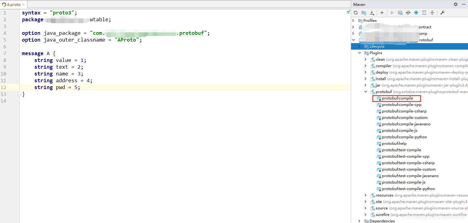Hide the Maven tool window
This screenshot has width=468, height=223.
tap(464, 4)
